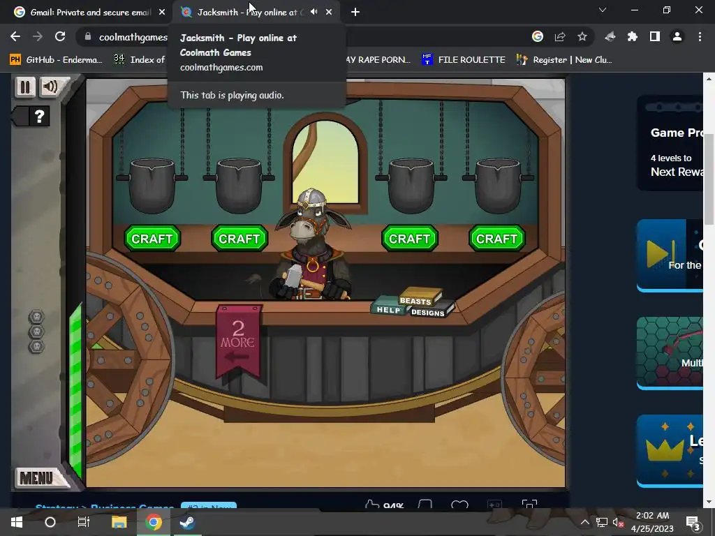This screenshot has width=715, height=536.
Task: Close the Jacksmith tab
Action: click(x=329, y=13)
